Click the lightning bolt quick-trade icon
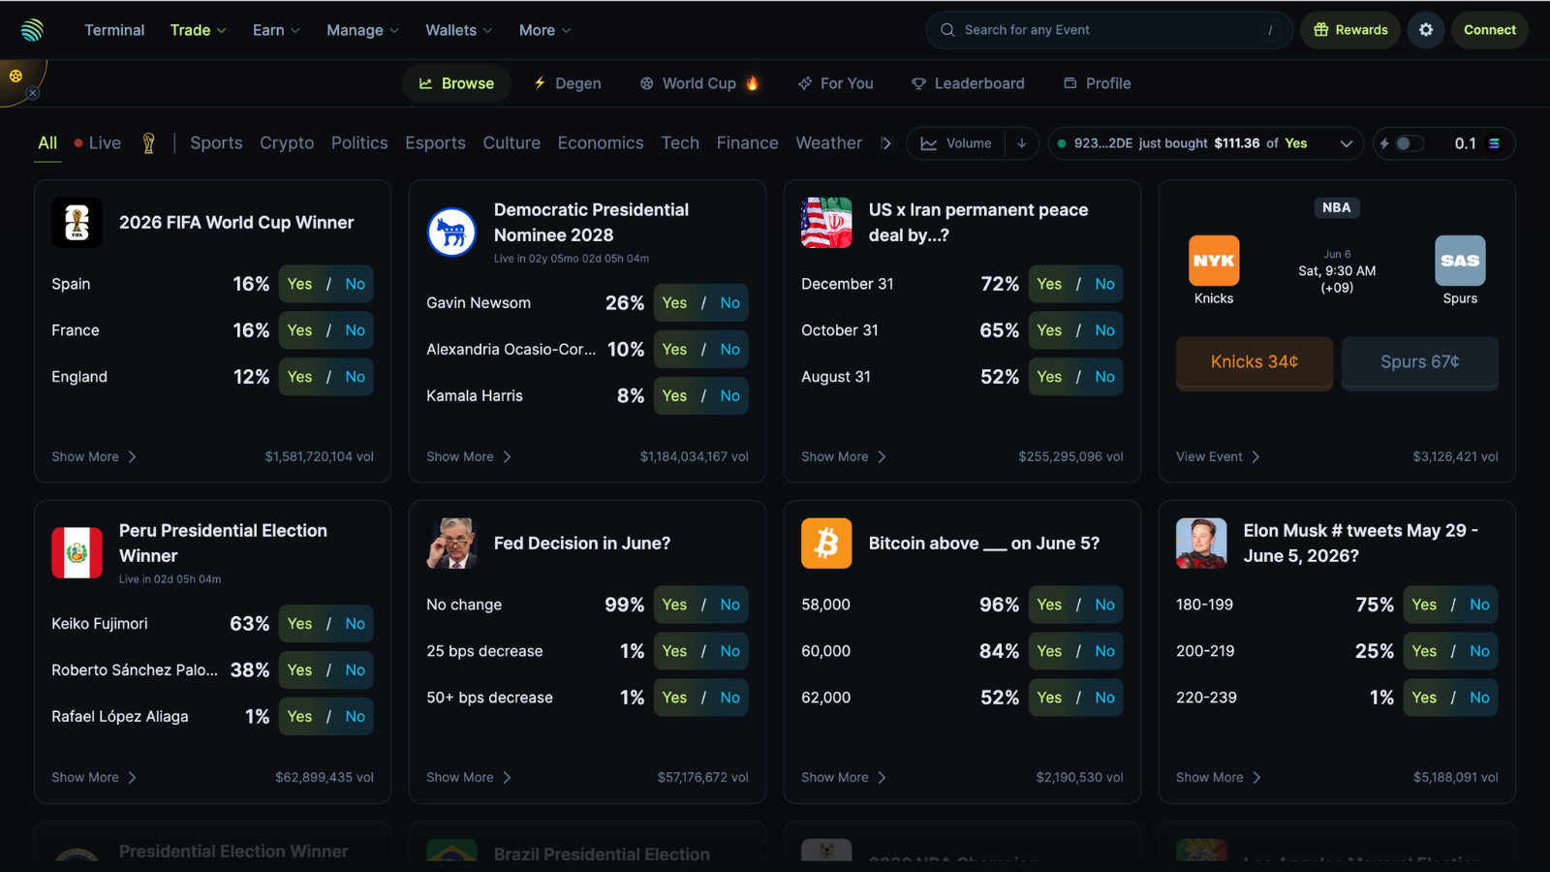The height and width of the screenshot is (872, 1550). pyautogui.click(x=1384, y=143)
